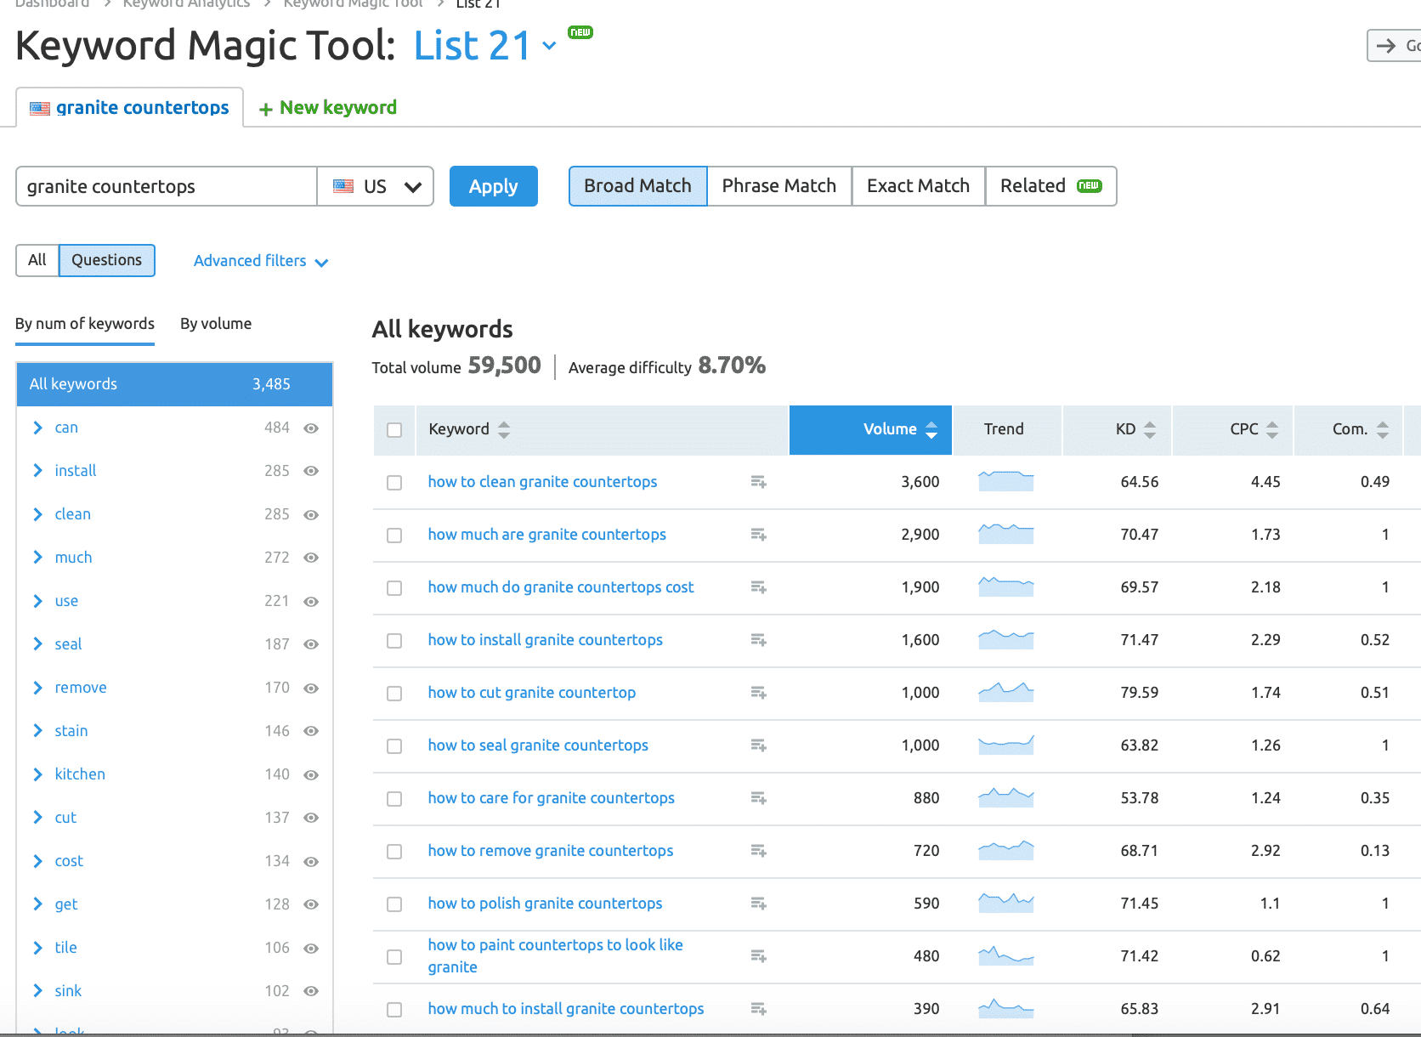Click the granite countertops search field
The width and height of the screenshot is (1421, 1037).
point(167,186)
